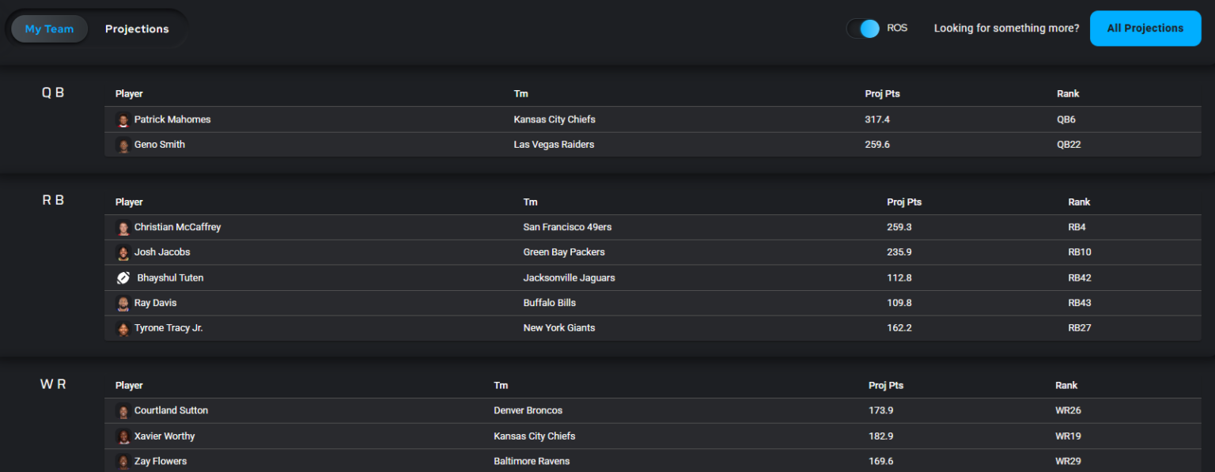Sort by Proj Pts column in QB table
The image size is (1215, 472).
882,93
